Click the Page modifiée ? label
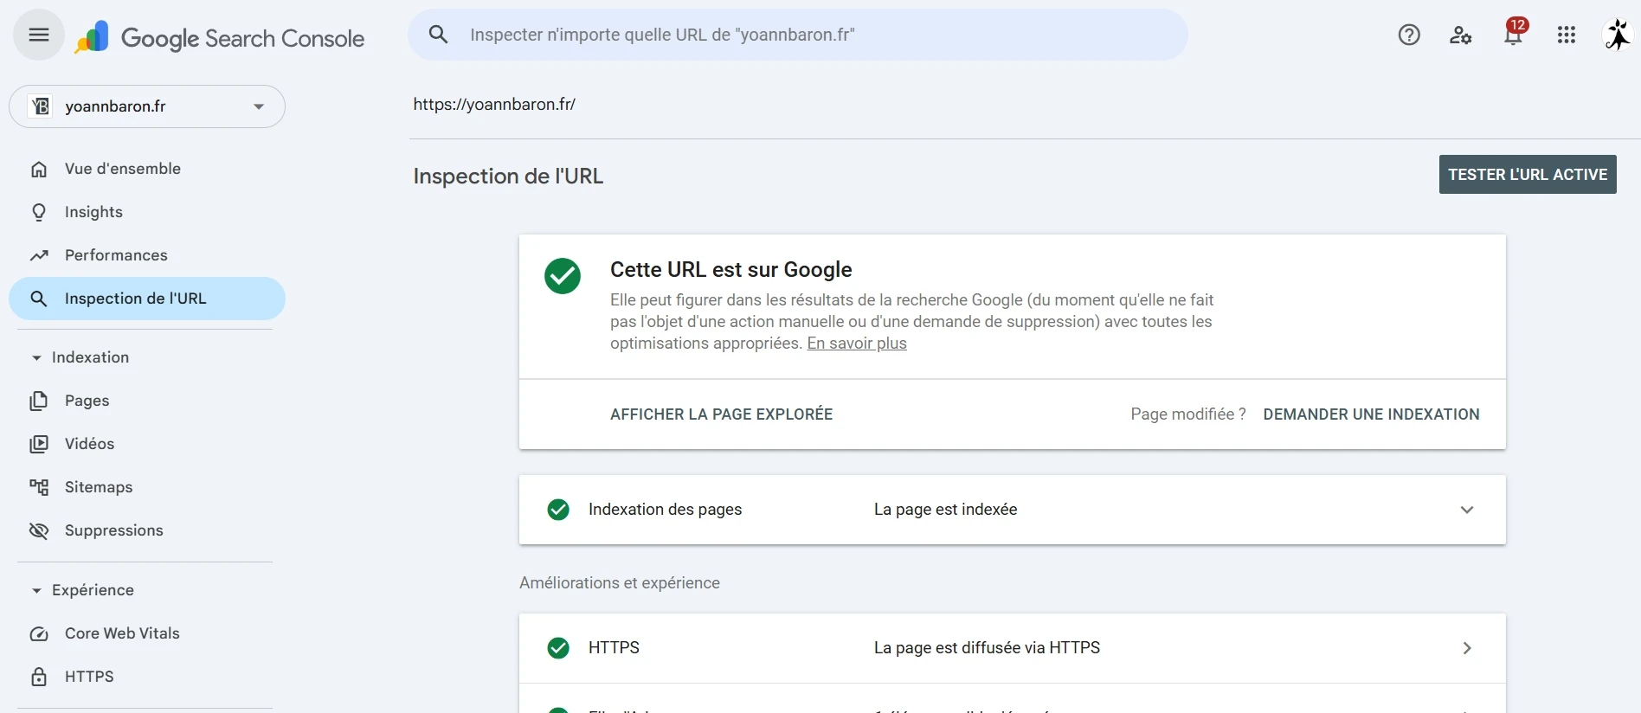 (1188, 414)
